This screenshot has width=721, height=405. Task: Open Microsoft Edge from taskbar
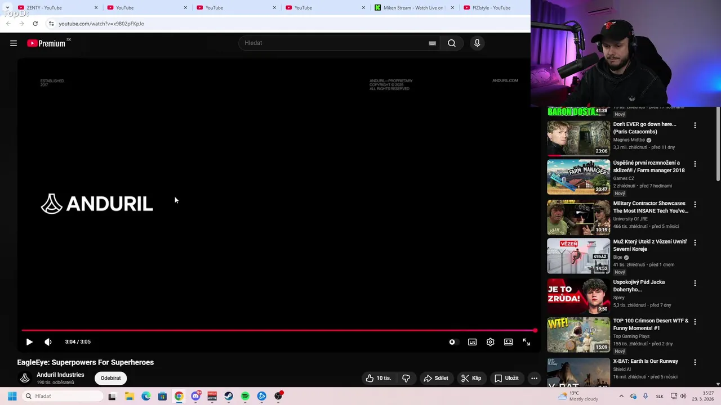pos(146,396)
